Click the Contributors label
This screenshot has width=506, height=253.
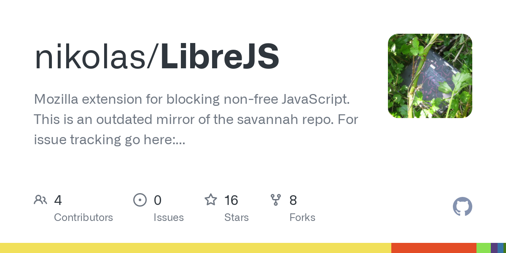point(83,218)
